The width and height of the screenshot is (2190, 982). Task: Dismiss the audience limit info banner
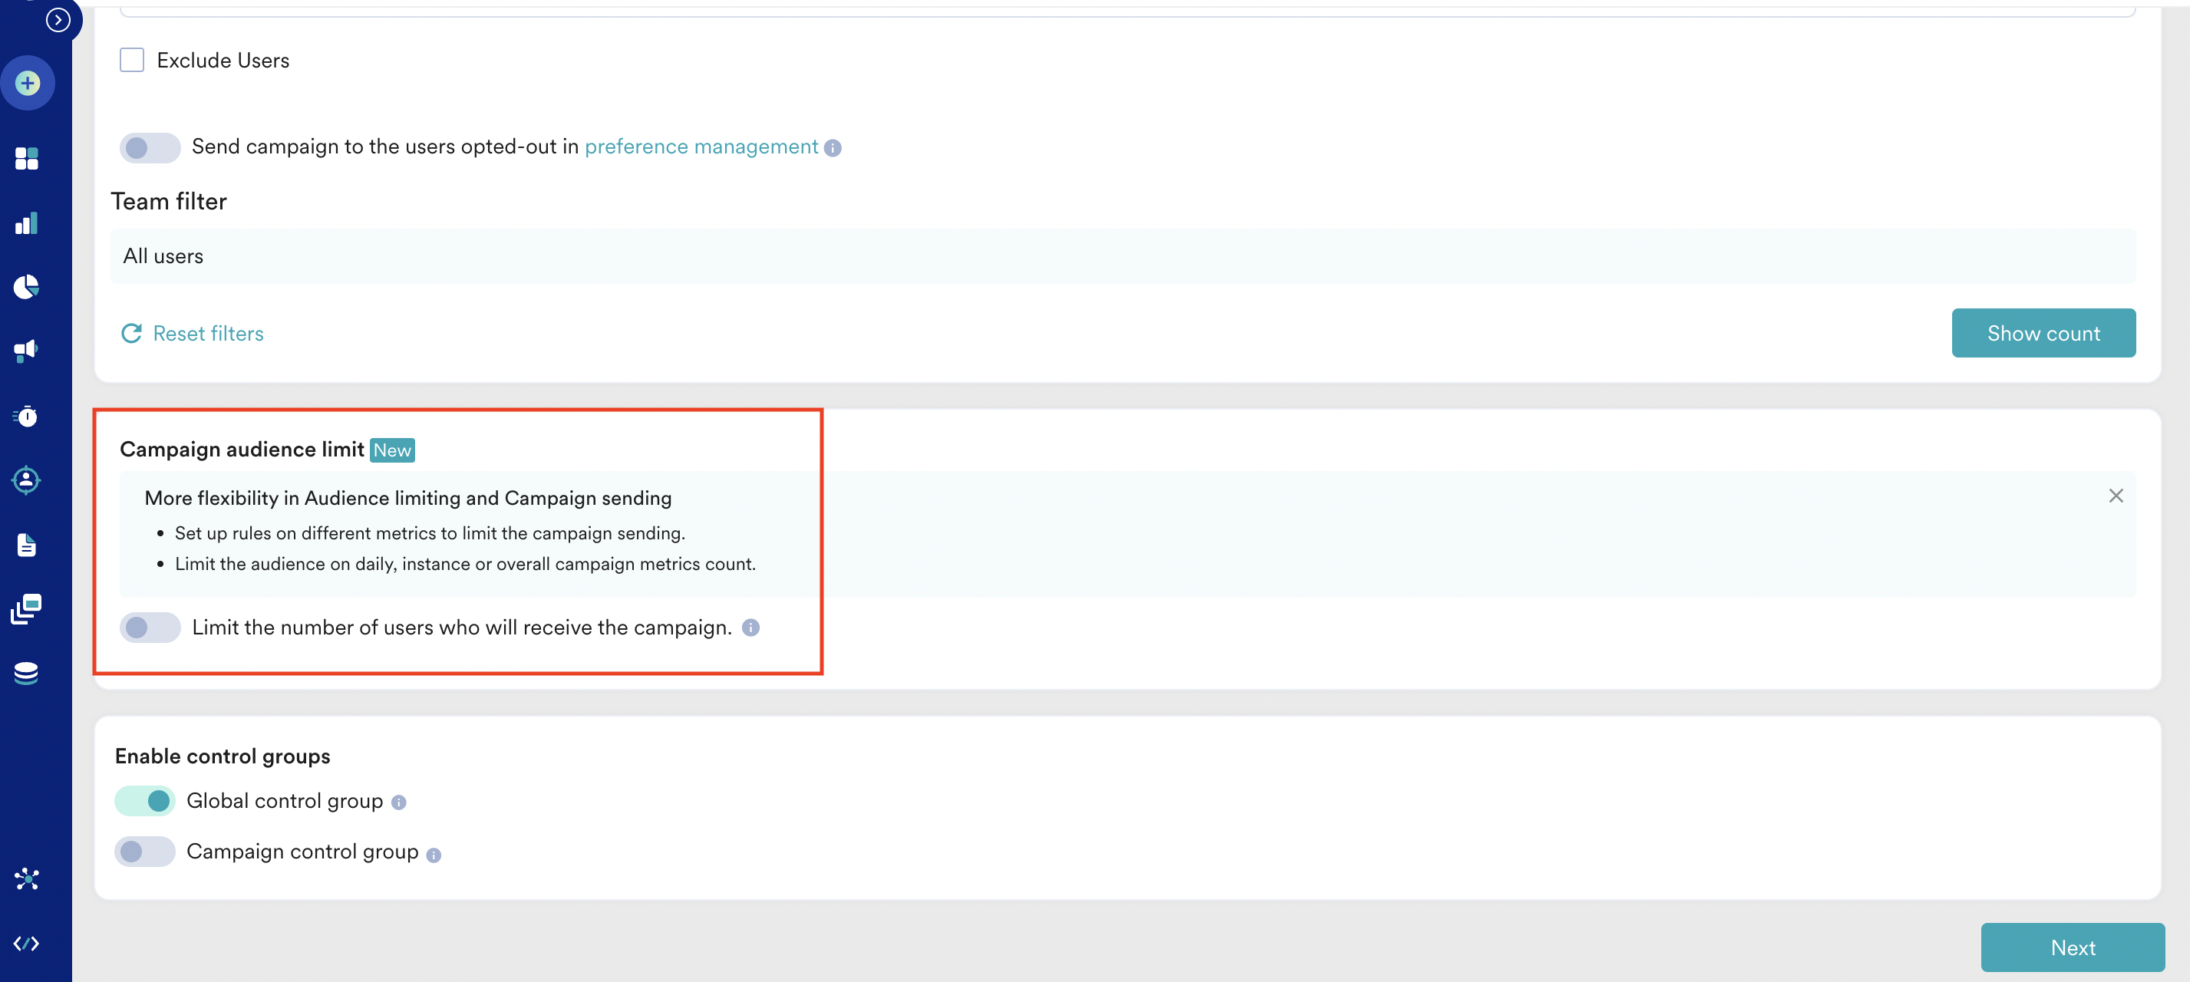[x=2116, y=496]
